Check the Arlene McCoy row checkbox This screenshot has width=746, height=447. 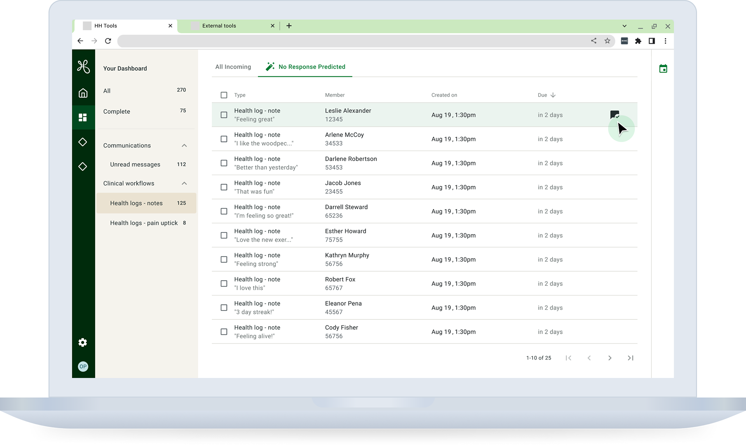click(224, 139)
